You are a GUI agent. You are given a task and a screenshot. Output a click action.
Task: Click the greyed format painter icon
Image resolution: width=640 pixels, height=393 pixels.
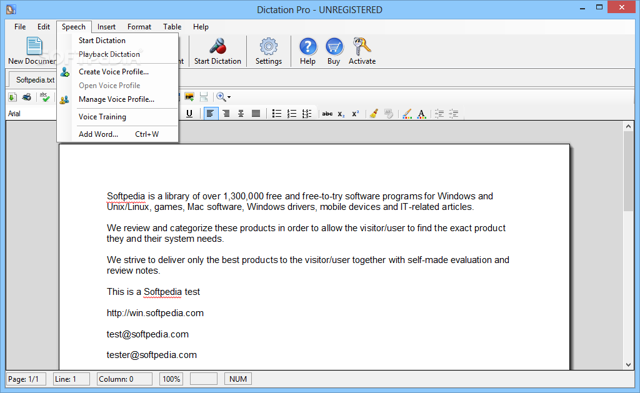[389, 114]
